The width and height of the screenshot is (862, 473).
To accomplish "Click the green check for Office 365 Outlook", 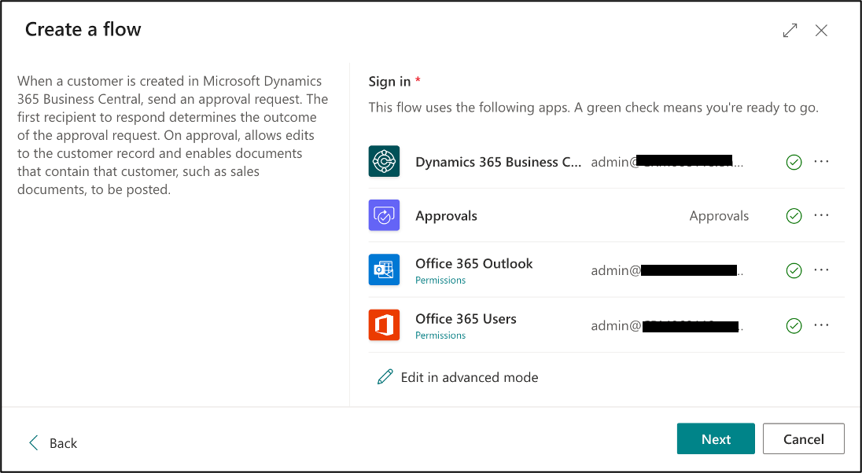I will [794, 270].
